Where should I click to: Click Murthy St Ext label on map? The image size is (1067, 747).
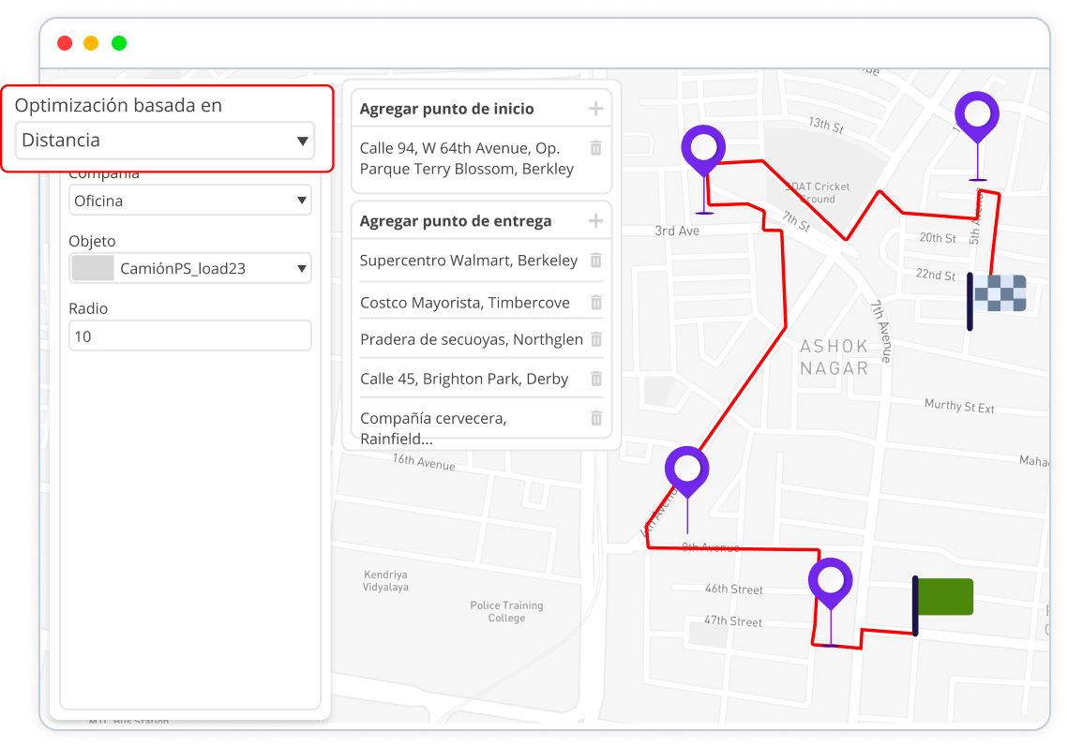[959, 406]
